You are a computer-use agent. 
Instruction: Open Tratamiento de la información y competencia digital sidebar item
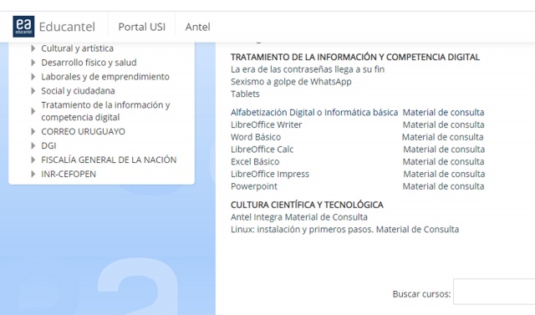105,111
